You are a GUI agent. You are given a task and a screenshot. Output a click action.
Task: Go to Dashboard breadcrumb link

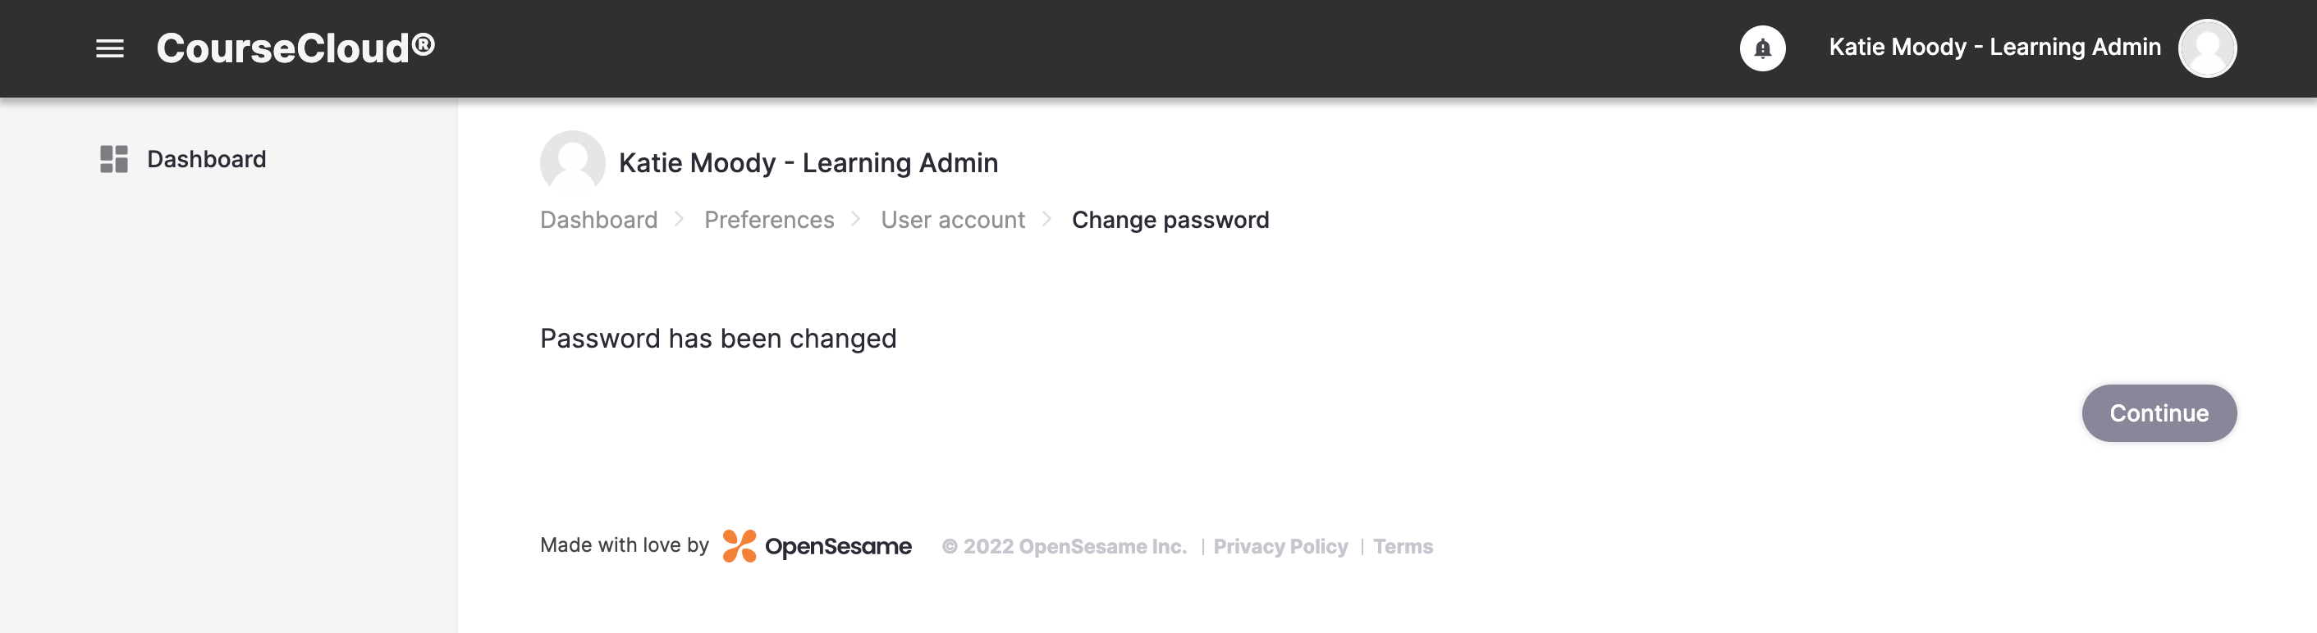pyautogui.click(x=599, y=221)
